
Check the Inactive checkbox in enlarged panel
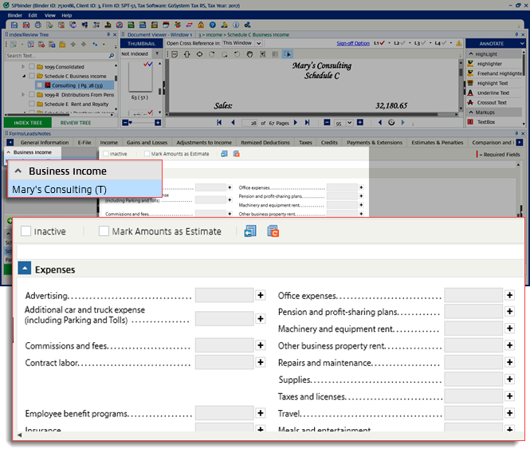26,232
